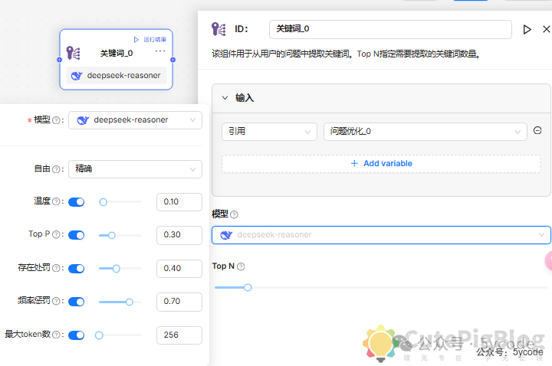The image size is (552, 366).
Task: Click the help icon beside the popup 模型 label
Action: 56,120
